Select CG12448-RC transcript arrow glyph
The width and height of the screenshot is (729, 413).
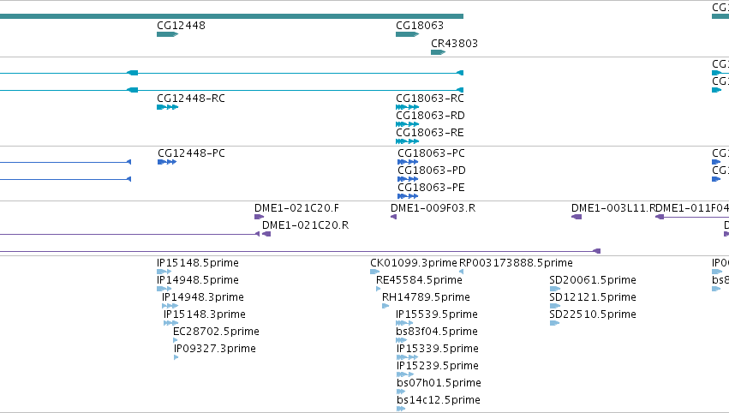[x=167, y=107]
